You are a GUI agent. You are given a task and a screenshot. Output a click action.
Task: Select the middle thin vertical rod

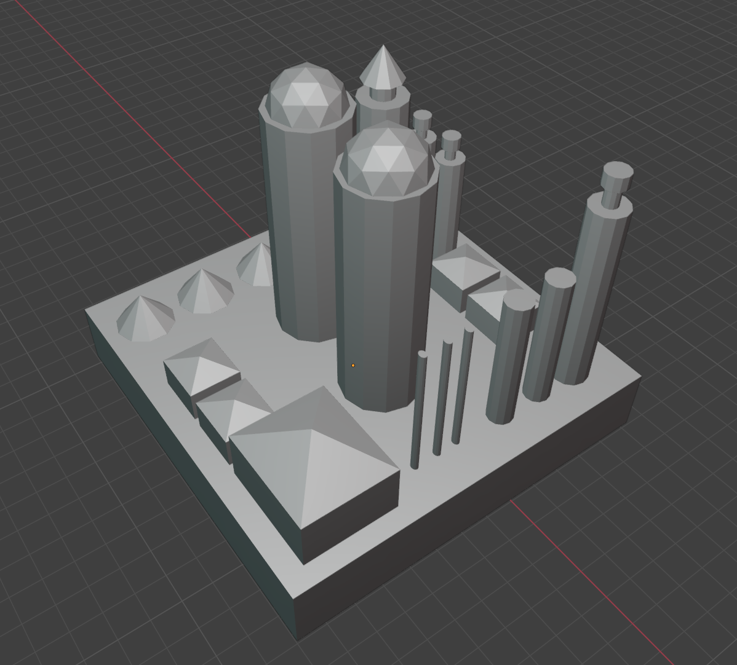442,397
